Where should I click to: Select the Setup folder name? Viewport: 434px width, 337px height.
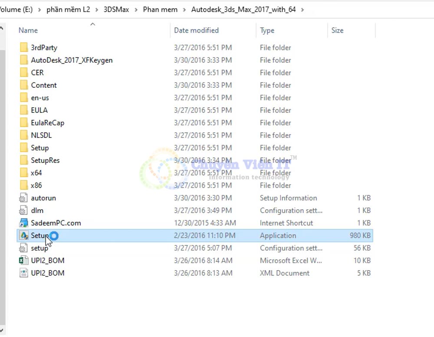click(40, 148)
